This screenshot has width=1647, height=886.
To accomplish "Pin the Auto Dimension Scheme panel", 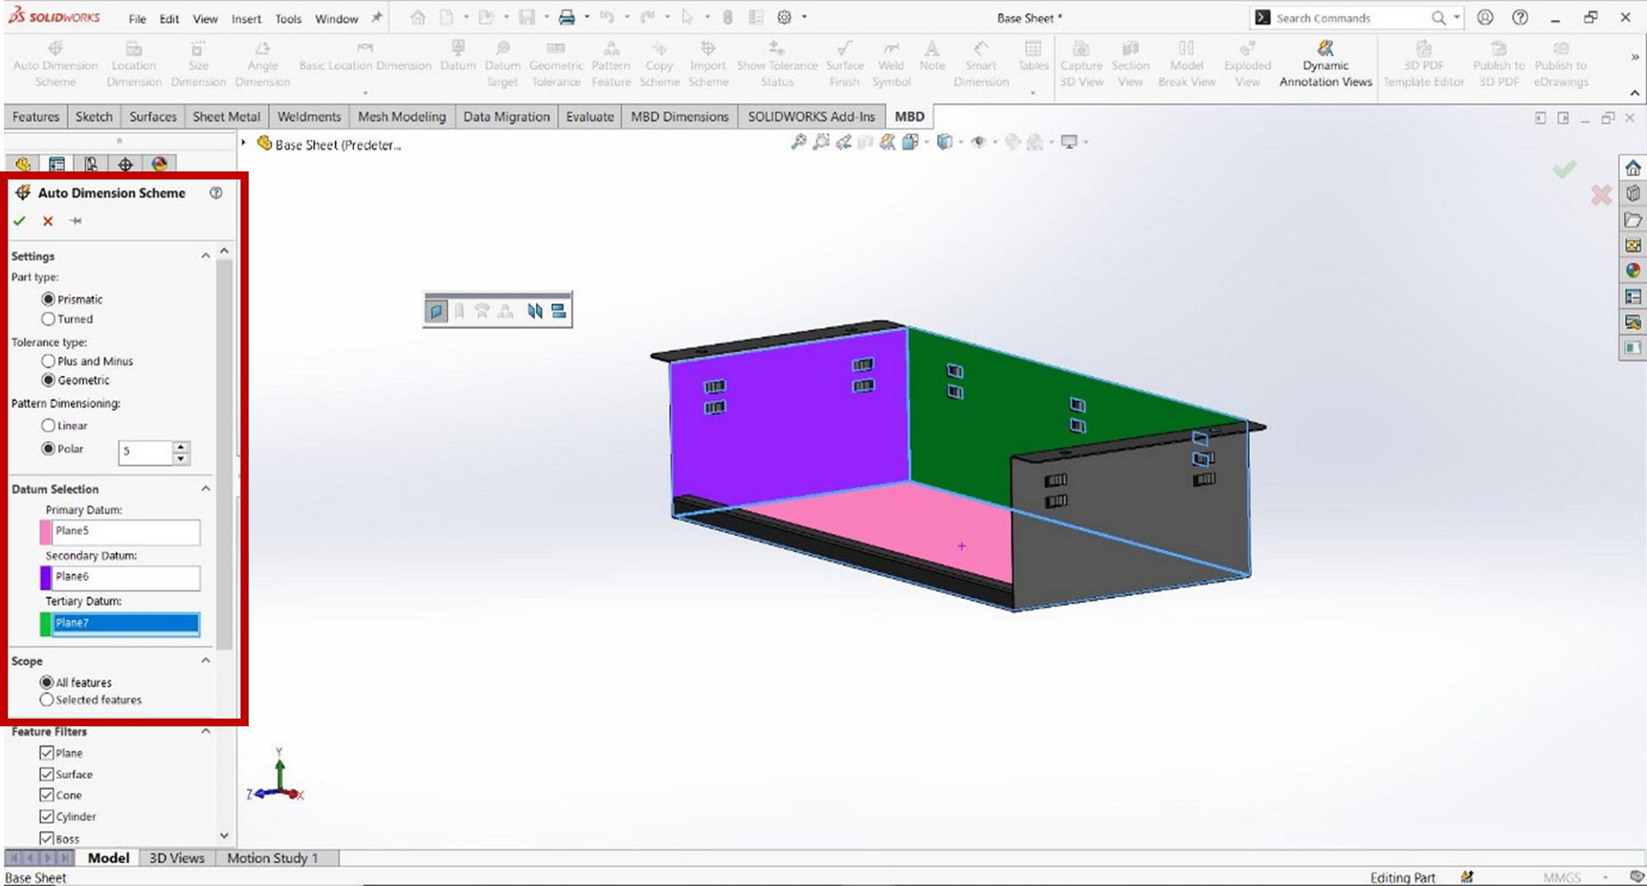I will (76, 221).
